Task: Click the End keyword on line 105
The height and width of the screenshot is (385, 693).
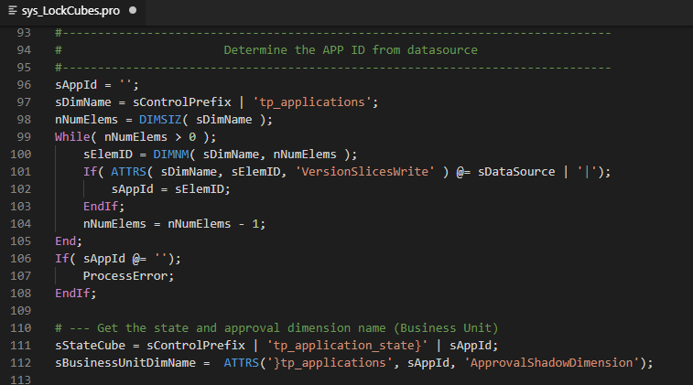Action: [x=65, y=241]
